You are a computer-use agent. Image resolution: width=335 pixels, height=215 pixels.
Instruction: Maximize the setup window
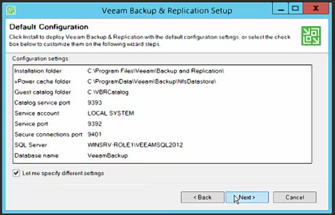[x=295, y=9]
